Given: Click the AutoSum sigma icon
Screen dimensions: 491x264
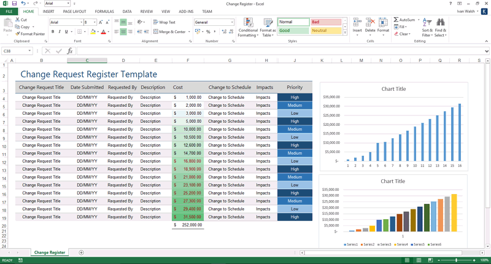Looking at the screenshot, I should coord(396,20).
